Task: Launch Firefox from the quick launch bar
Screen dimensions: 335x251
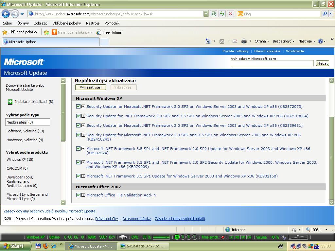Action: pos(45,246)
